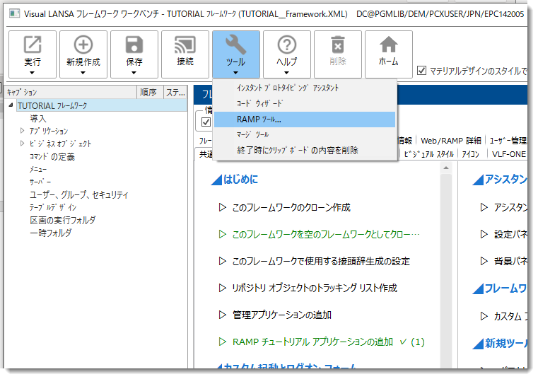Image resolution: width=538 pixels, height=379 pixels.
Task: Switch to Web/RAMP 詳細 tab
Action: tap(451, 141)
